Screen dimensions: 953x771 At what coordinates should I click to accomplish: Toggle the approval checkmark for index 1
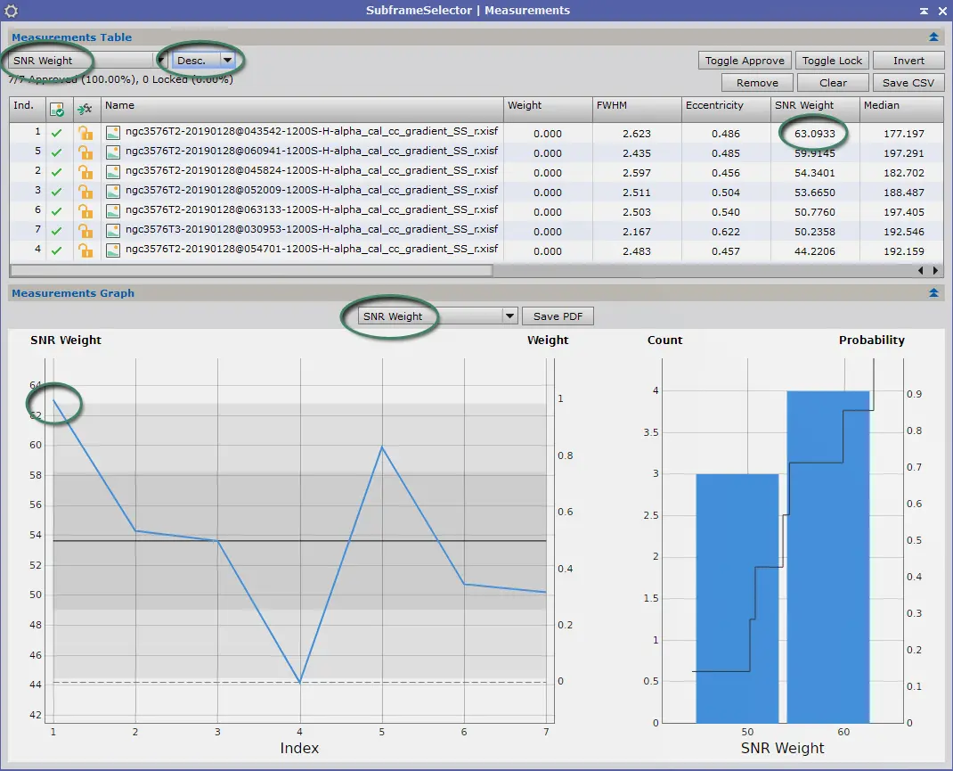pos(56,133)
